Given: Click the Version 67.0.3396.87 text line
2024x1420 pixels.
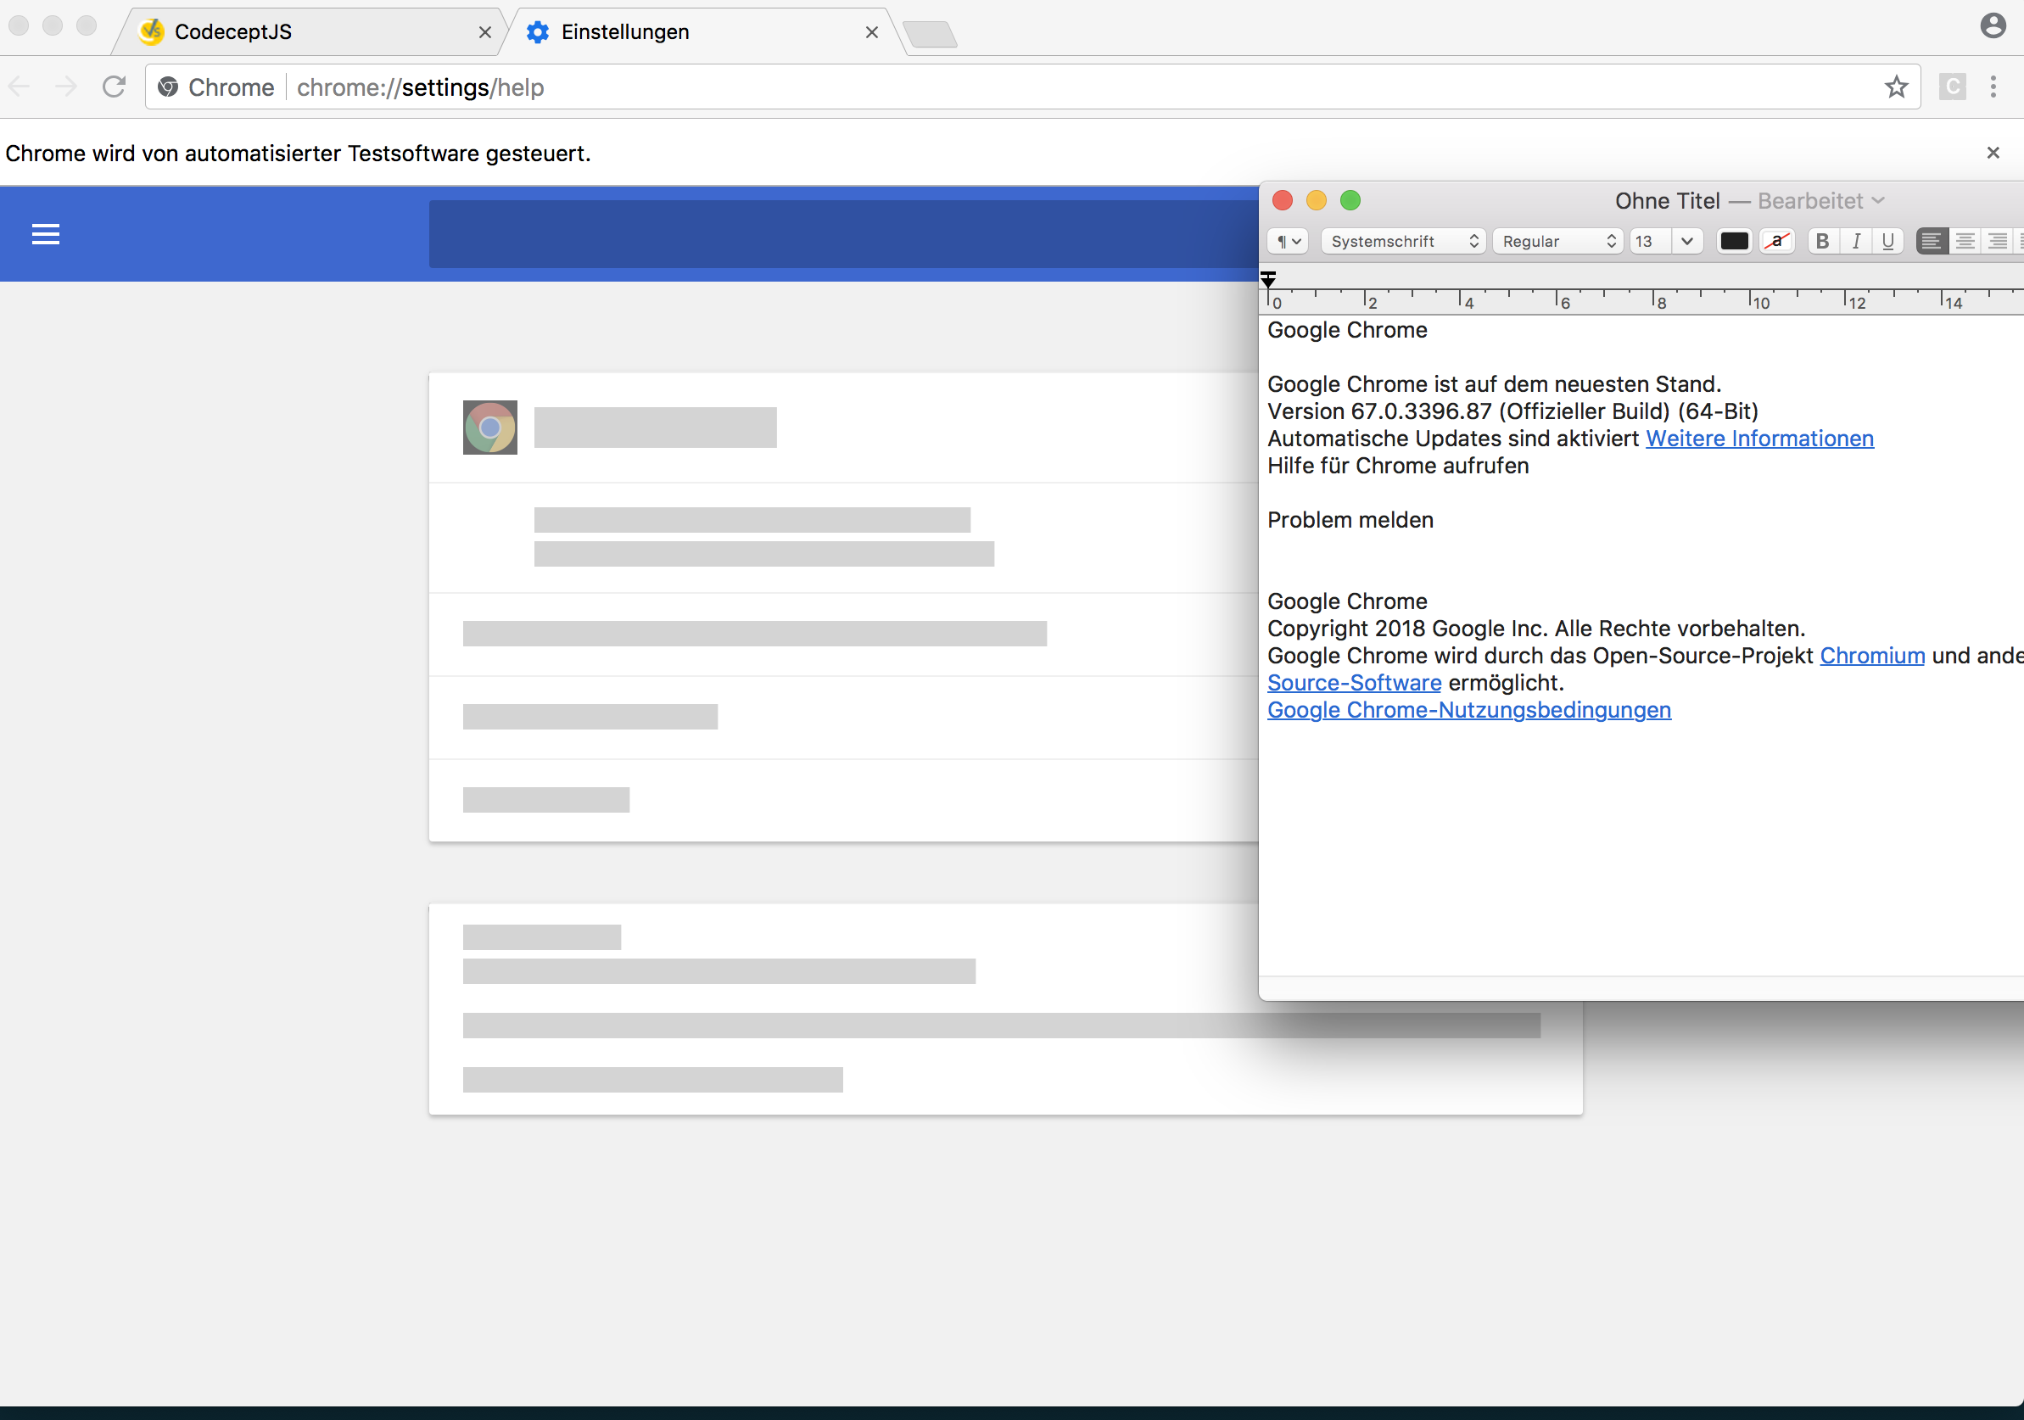Looking at the screenshot, I should [1512, 411].
